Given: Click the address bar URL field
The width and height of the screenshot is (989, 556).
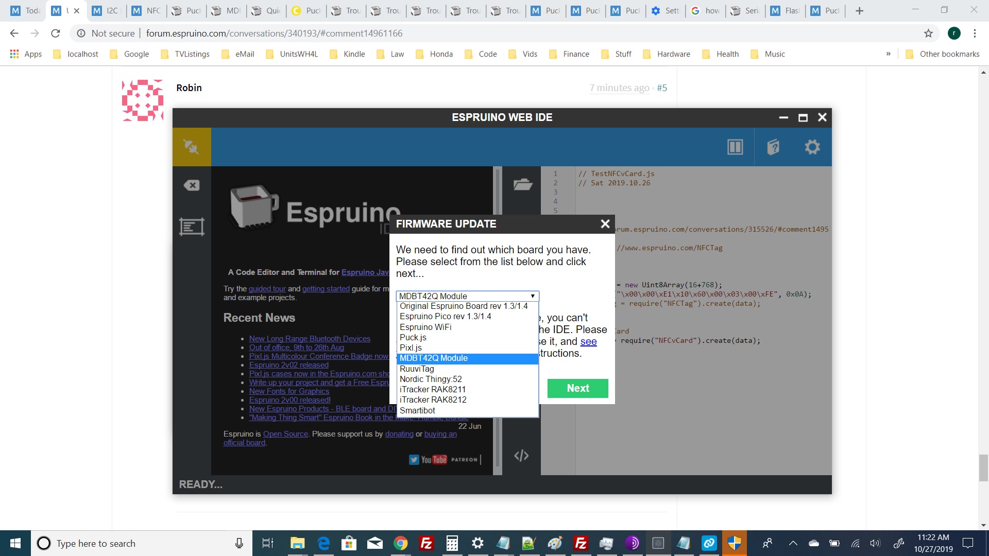Looking at the screenshot, I should click(505, 33).
